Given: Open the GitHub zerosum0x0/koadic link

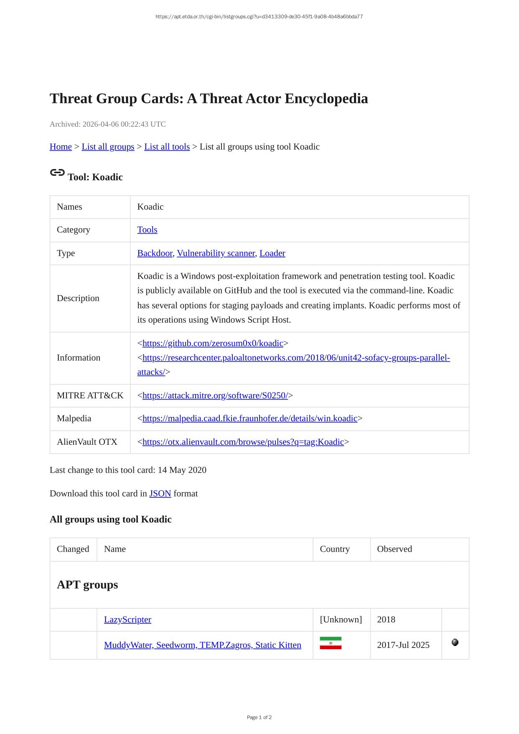Looking at the screenshot, I should [213, 343].
